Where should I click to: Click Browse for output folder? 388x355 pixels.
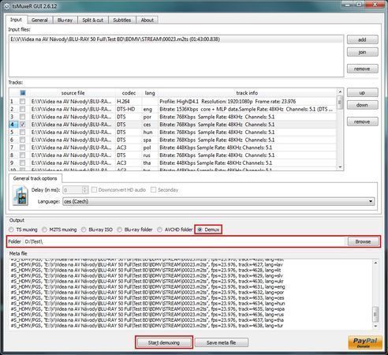click(363, 241)
